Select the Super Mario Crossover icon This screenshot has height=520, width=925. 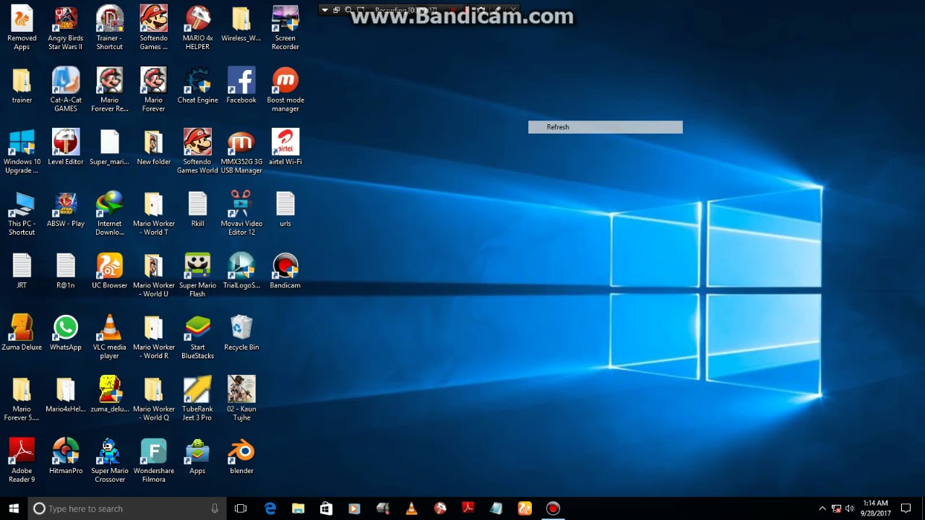click(110, 461)
